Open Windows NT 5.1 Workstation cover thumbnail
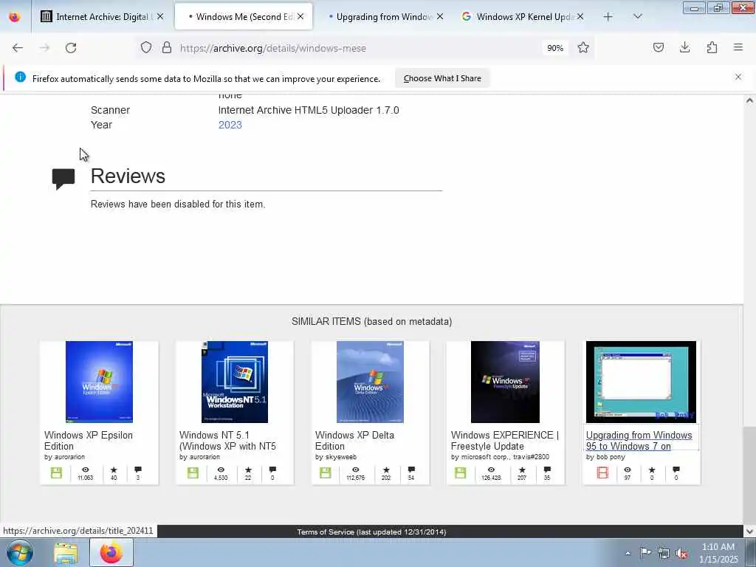Viewport: 756px width, 567px height. point(235,382)
